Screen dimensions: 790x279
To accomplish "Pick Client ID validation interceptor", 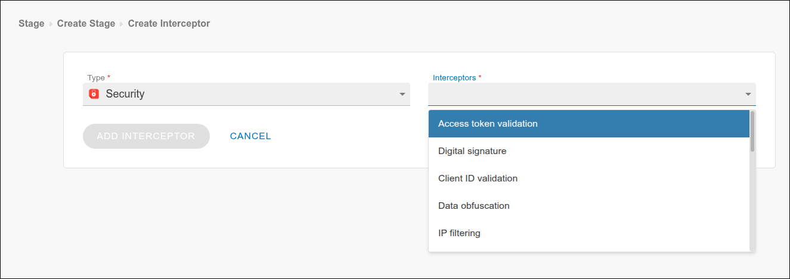I will [478, 178].
